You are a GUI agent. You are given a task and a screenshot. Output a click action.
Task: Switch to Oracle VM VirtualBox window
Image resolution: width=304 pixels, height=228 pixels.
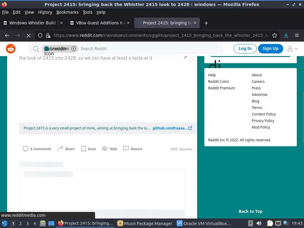(204, 224)
